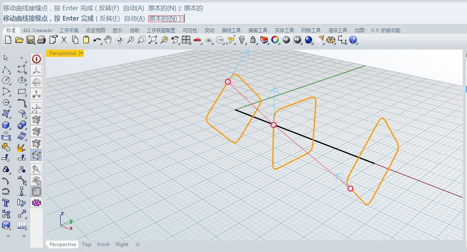
Task: Switch to the 曲线工具 toolbar tab
Action: click(231, 30)
